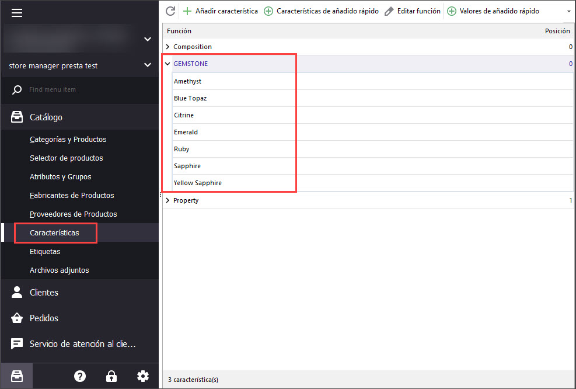Click the lock icon in bottom bar
This screenshot has height=389, width=576.
click(111, 376)
